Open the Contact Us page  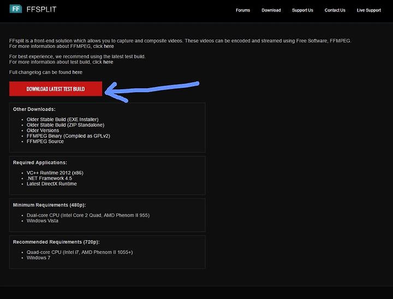pos(335,10)
